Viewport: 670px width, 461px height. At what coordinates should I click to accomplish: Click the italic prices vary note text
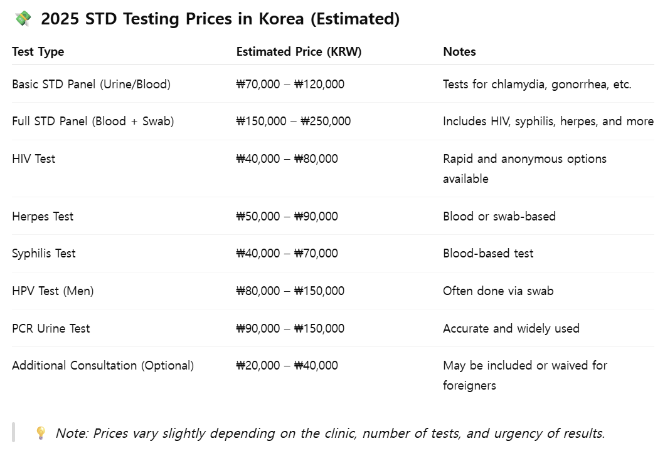click(x=331, y=433)
